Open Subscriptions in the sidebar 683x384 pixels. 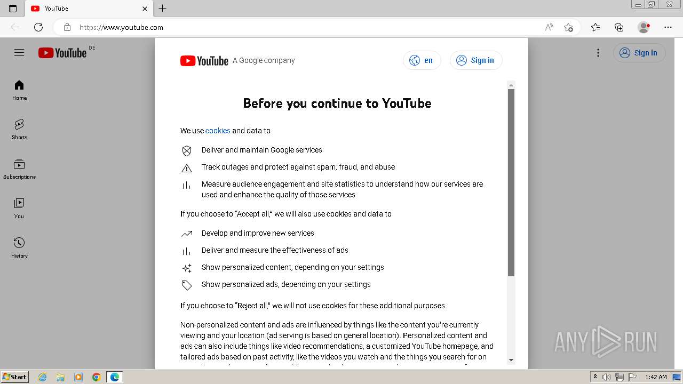point(19,169)
